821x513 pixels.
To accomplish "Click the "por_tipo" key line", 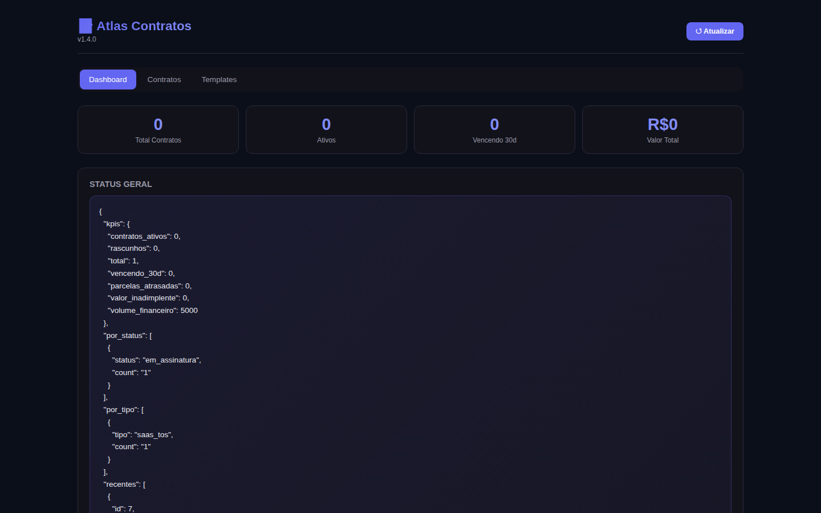I will click(124, 410).
